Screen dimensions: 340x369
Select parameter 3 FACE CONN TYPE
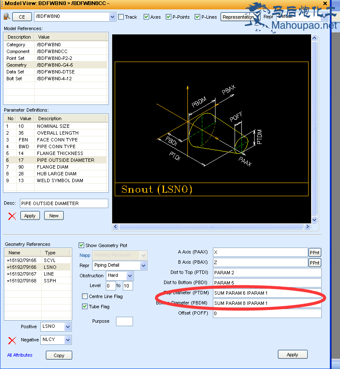(56, 140)
